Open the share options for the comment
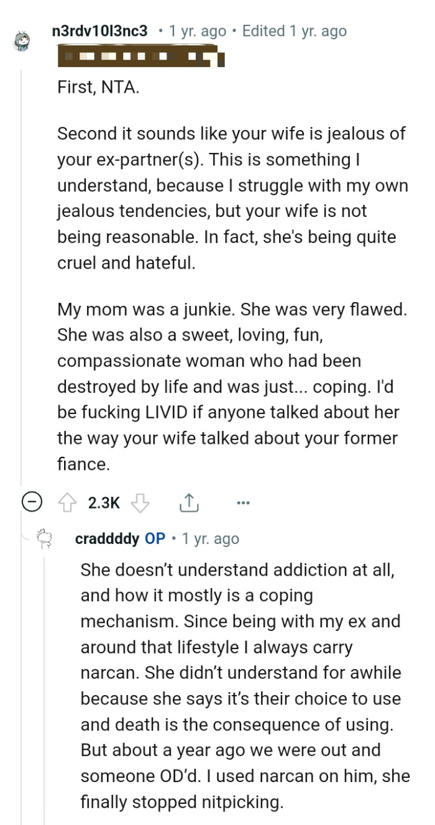 pos(190,502)
